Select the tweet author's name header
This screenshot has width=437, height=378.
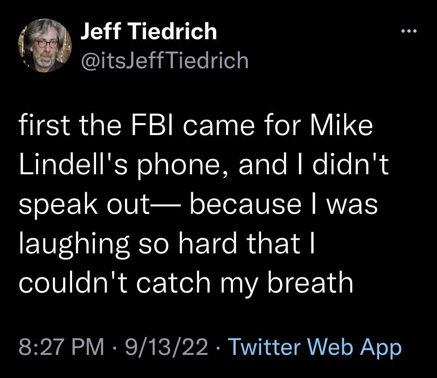[148, 32]
